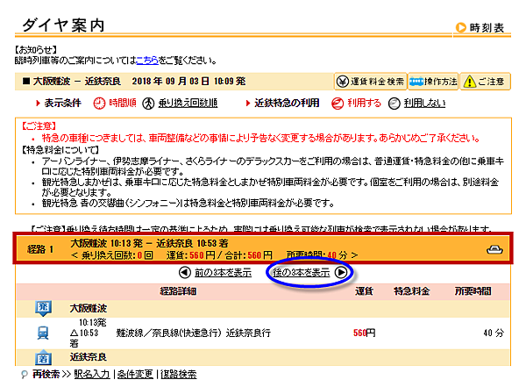This screenshot has width=526, height=387.
Task: Click the 所要時間 column header
Action: click(x=473, y=291)
